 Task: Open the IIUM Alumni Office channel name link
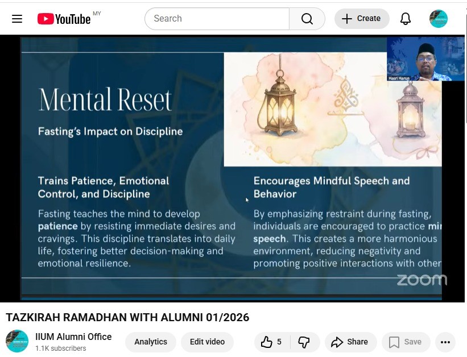(73, 337)
